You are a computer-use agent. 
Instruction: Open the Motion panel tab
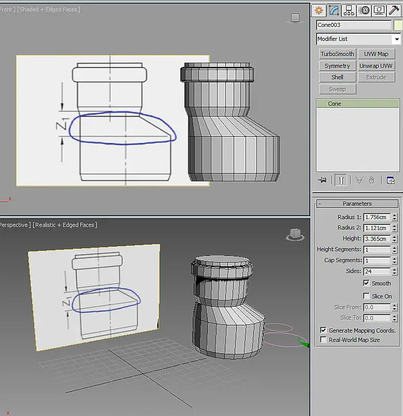click(x=364, y=10)
